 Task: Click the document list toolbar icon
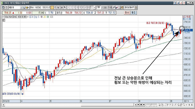coord(119,8)
